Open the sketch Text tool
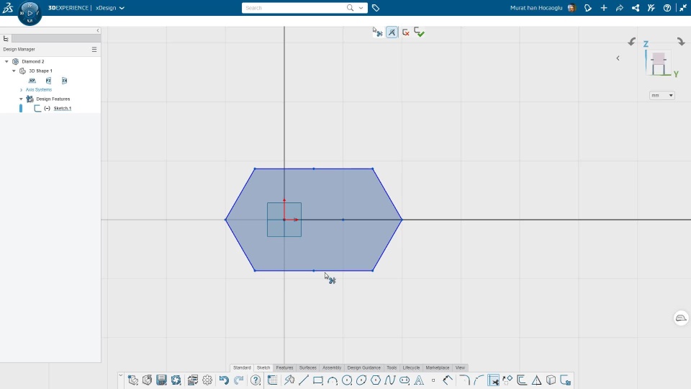 (x=419, y=380)
